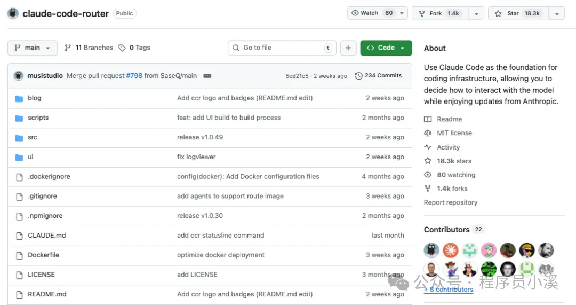The width and height of the screenshot is (576, 305).
Task: Click the file icon for Dockerfile
Action: click(19, 255)
